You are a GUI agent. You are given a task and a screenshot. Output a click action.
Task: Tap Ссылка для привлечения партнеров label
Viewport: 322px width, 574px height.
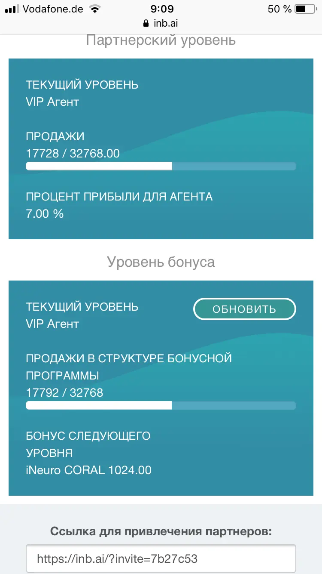(161, 531)
